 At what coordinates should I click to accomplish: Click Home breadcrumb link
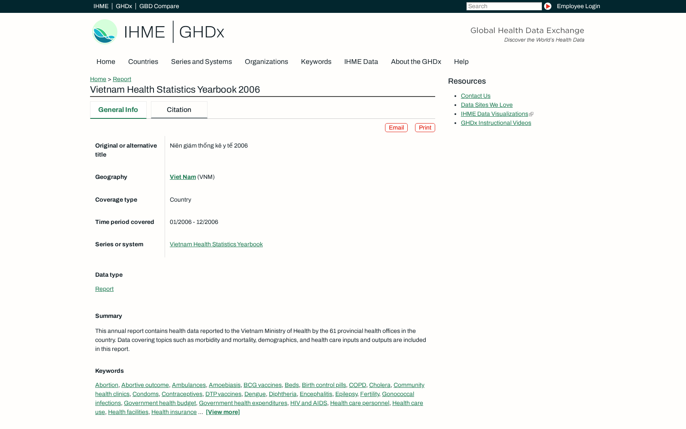98,79
